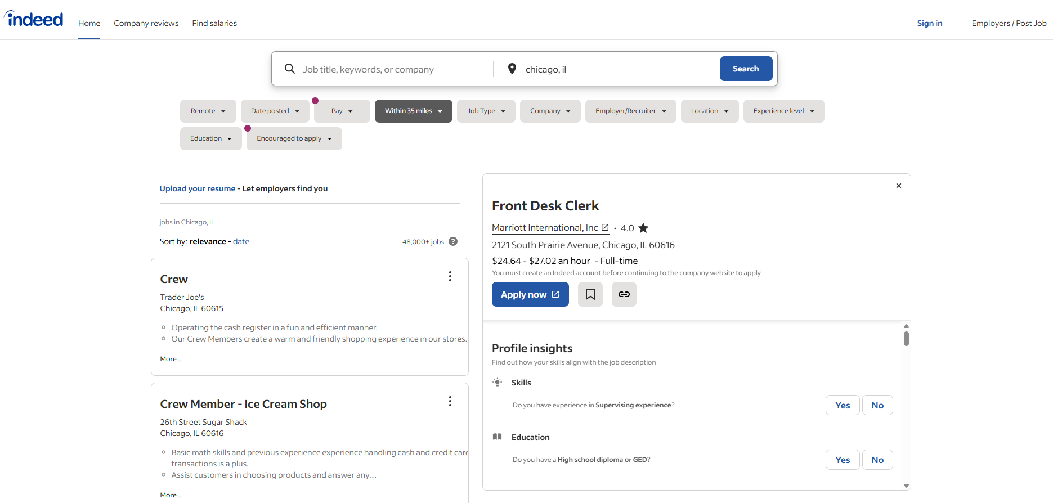Click the Skills lightbulb icon
The width and height of the screenshot is (1053, 503).
coord(498,382)
